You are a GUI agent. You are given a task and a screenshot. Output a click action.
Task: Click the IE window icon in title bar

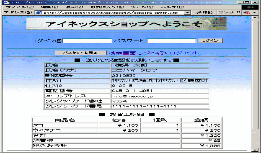(6, 3)
